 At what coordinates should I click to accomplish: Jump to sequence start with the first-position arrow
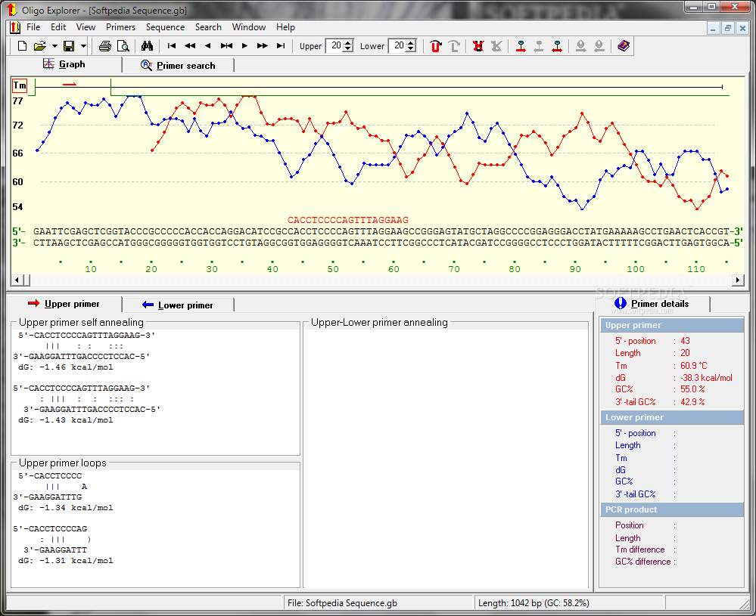coord(172,46)
